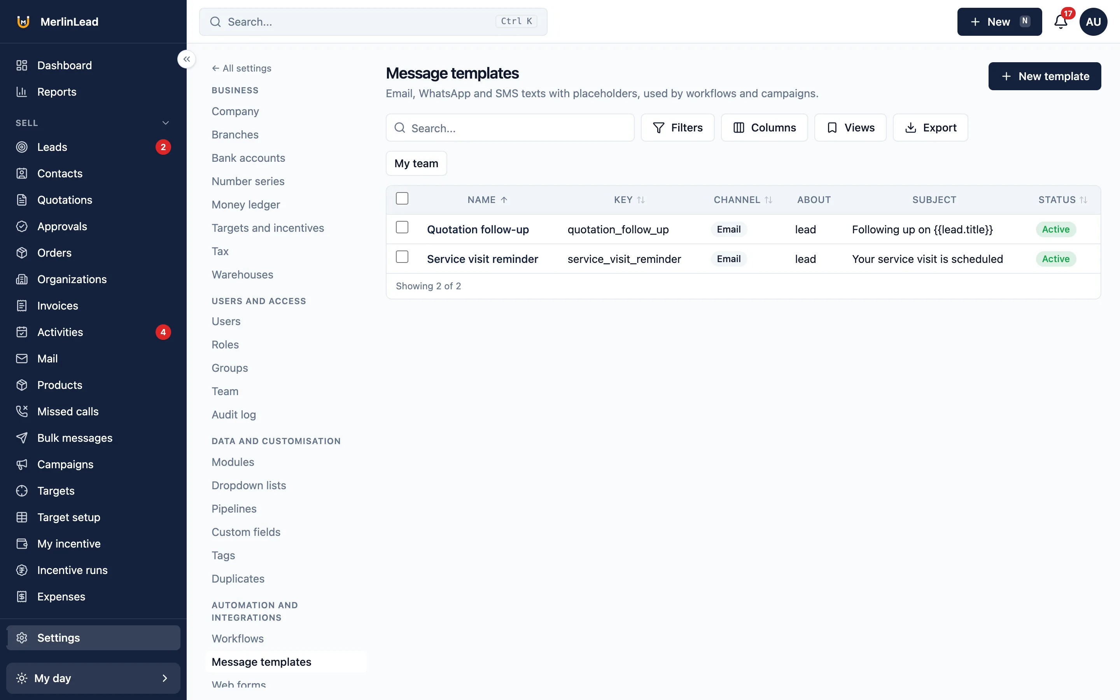
Task: Open Leads target icon in sidebar
Action: pos(22,147)
